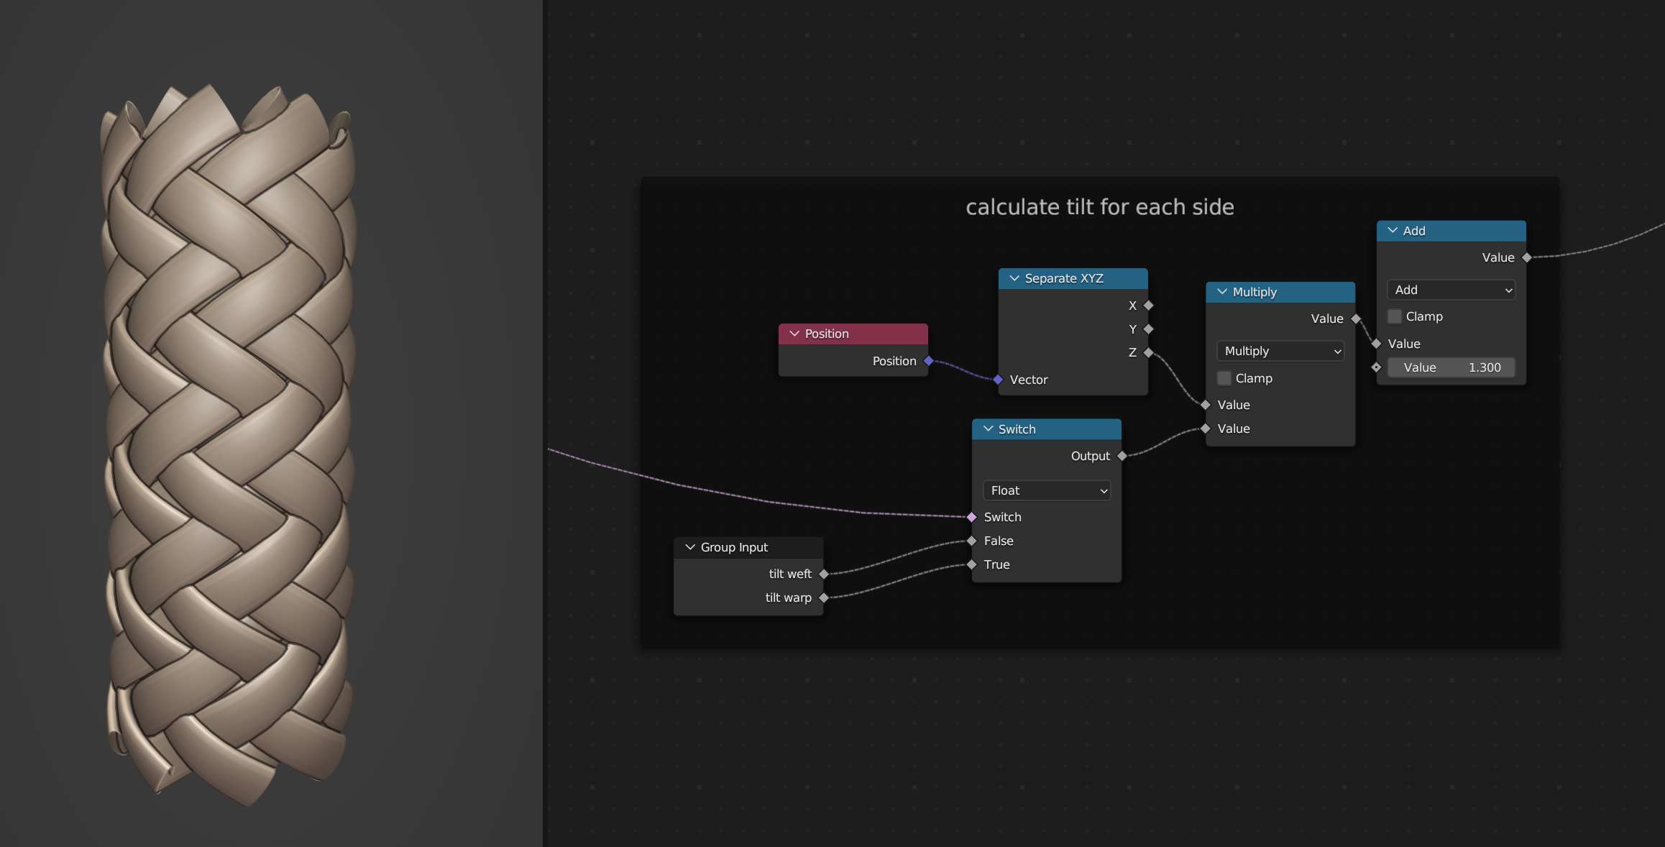
Task: Click the Separate XYZ Vector input socket
Action: tap(998, 380)
